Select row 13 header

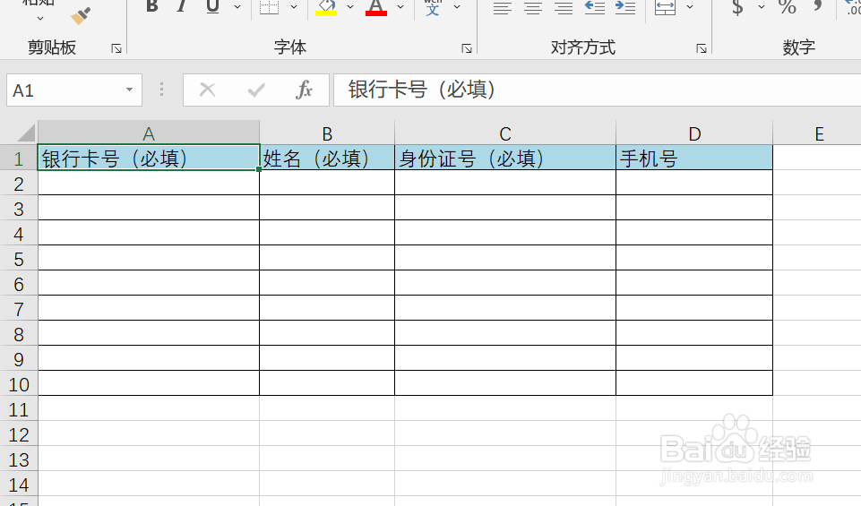[19, 459]
